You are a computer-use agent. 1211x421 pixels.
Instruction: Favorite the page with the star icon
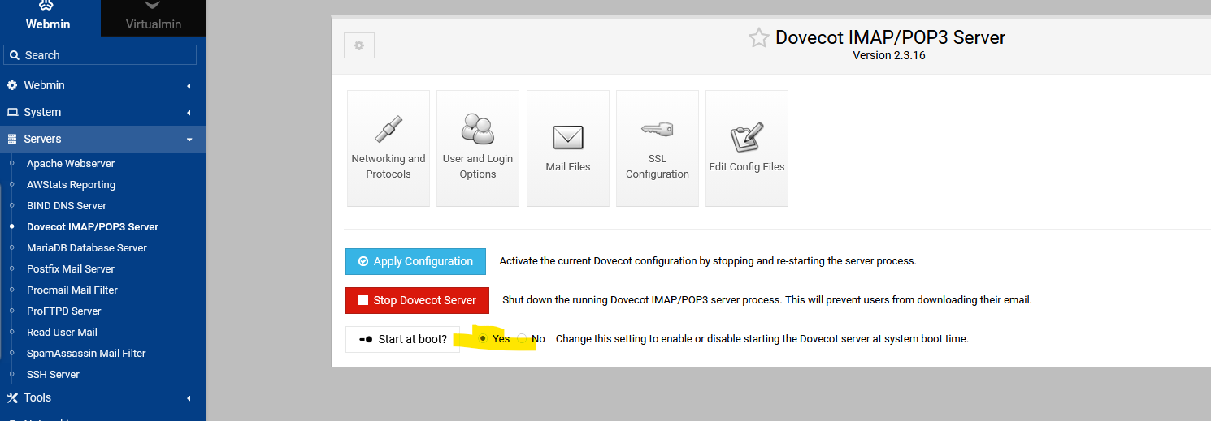[x=758, y=38]
